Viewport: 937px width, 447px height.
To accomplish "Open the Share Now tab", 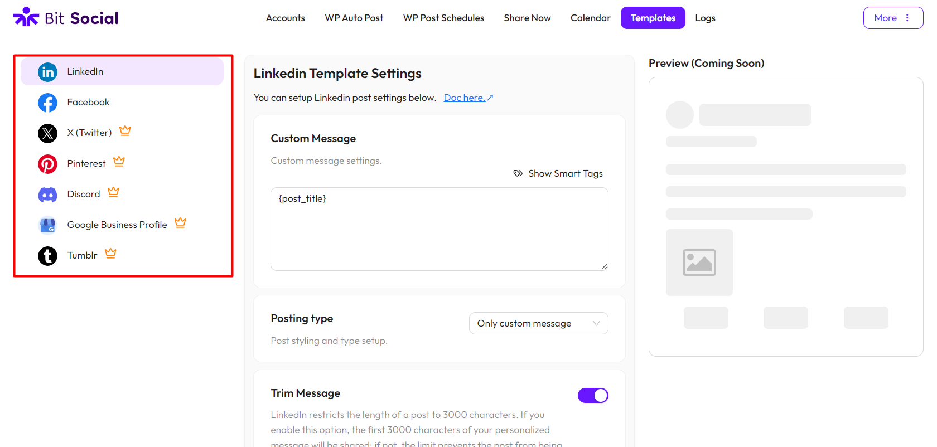I will click(x=528, y=18).
